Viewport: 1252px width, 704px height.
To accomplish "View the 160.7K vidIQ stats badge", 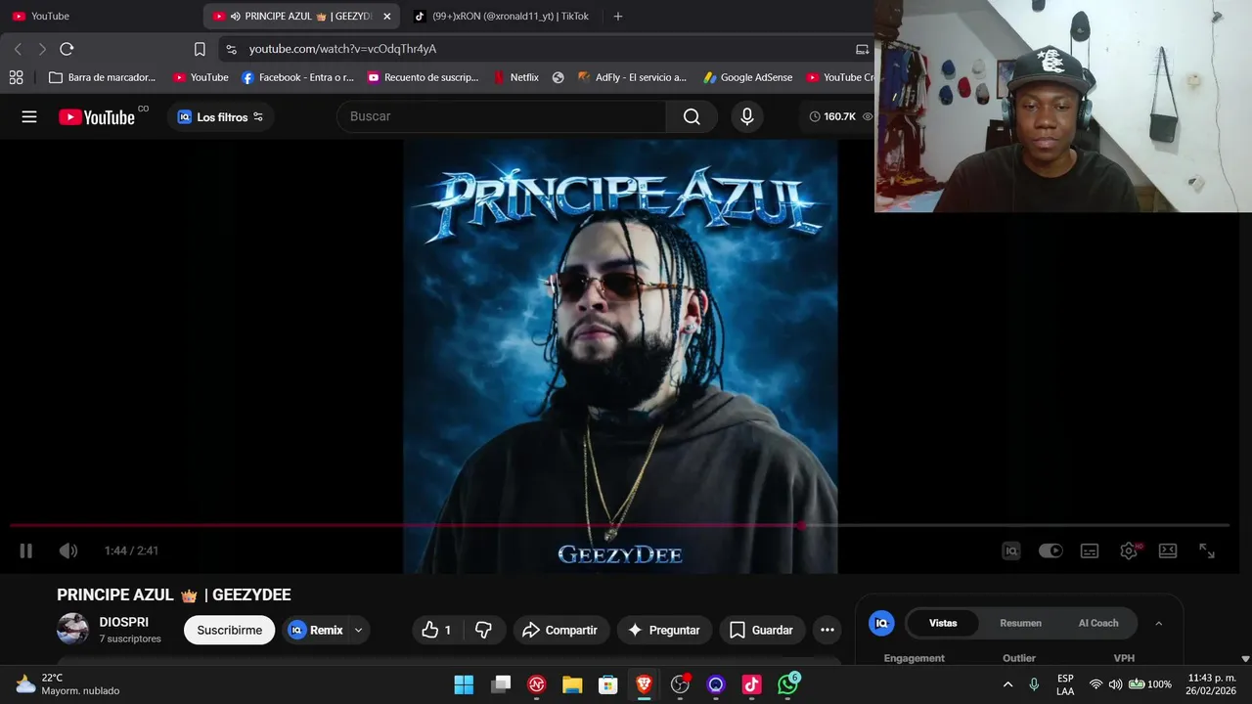I will tap(839, 116).
